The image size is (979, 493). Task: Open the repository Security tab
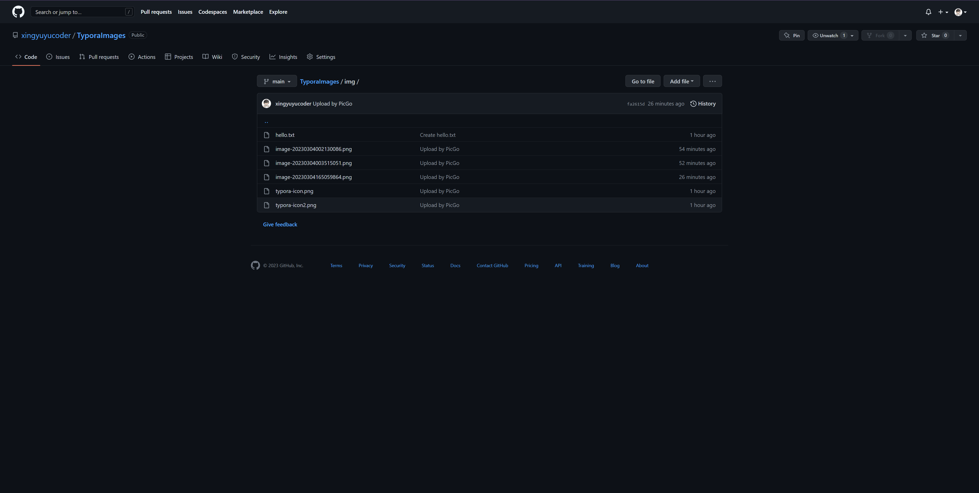click(x=246, y=57)
